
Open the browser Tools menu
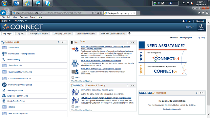(x=32, y=17)
